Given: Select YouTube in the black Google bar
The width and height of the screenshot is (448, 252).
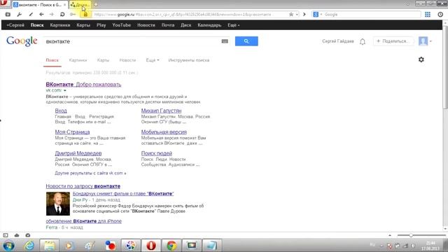Looking at the screenshot, I should pyautogui.click(x=121, y=25).
